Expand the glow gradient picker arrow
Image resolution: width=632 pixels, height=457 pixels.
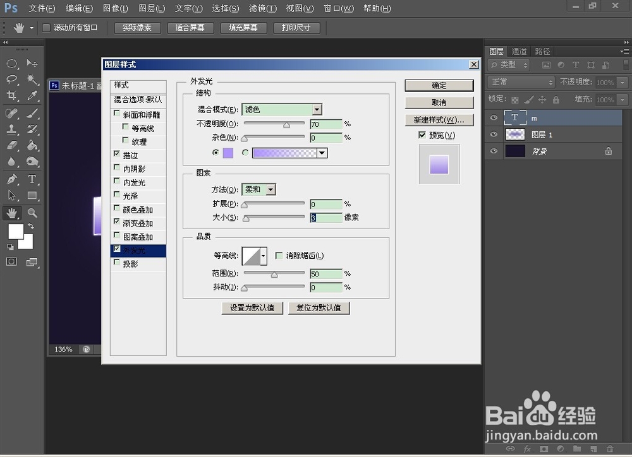pos(322,153)
